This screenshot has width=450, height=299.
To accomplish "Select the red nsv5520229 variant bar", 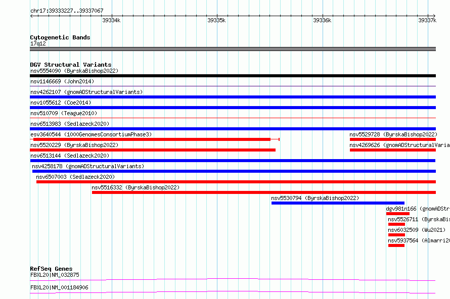I will click(x=153, y=150).
